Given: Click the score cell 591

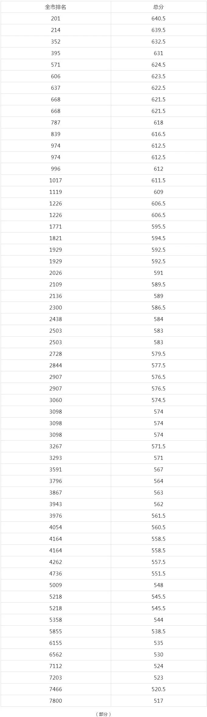Looking at the screenshot, I should point(158,273).
